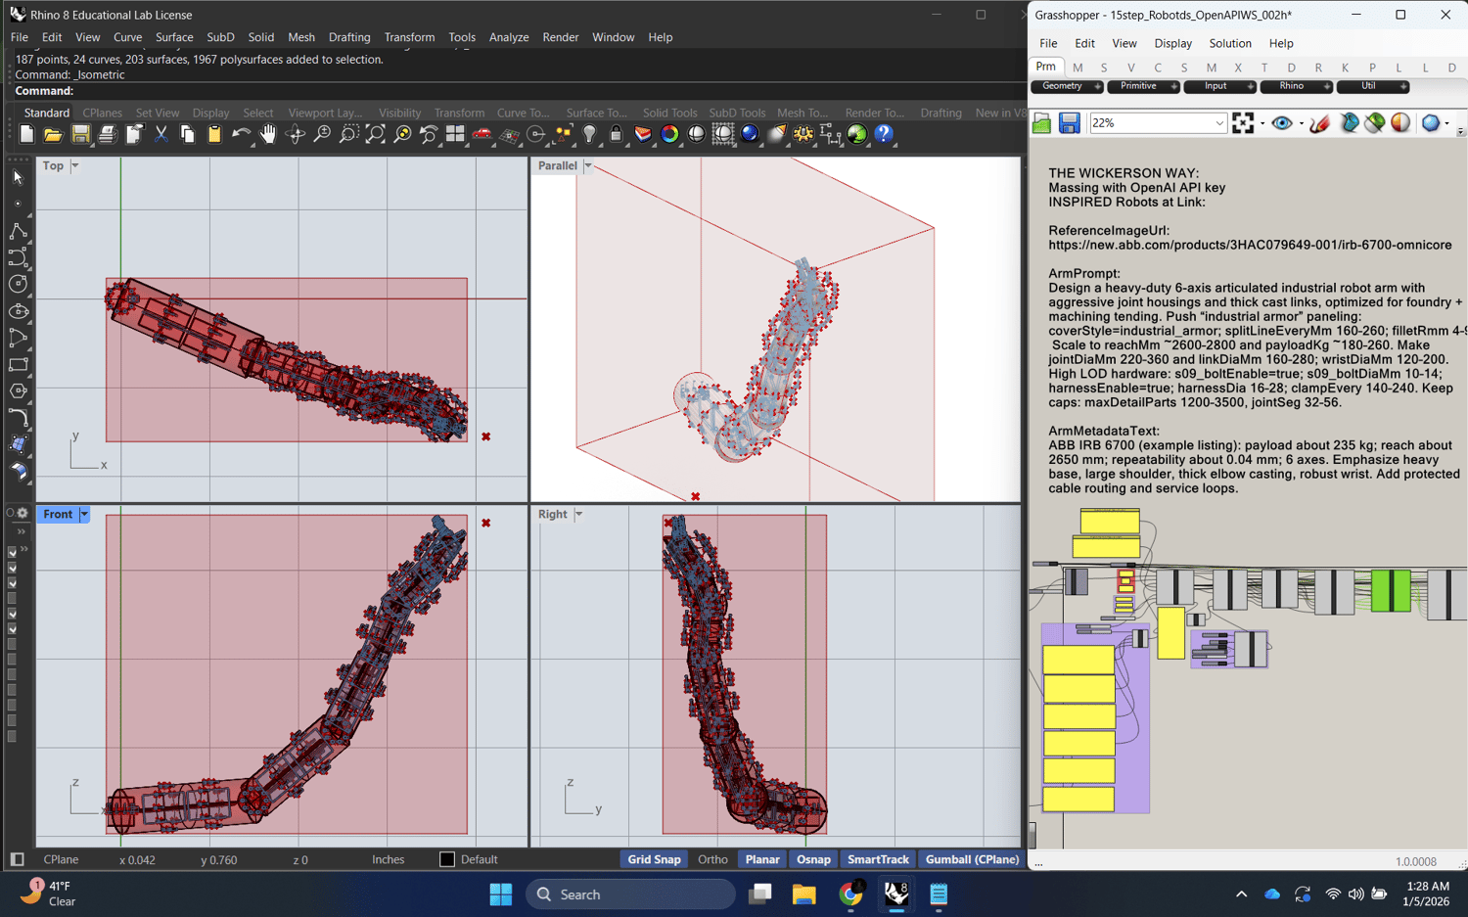This screenshot has width=1468, height=917.
Task: Open Grasshopper zoom percentage dropdown
Action: tap(1219, 123)
